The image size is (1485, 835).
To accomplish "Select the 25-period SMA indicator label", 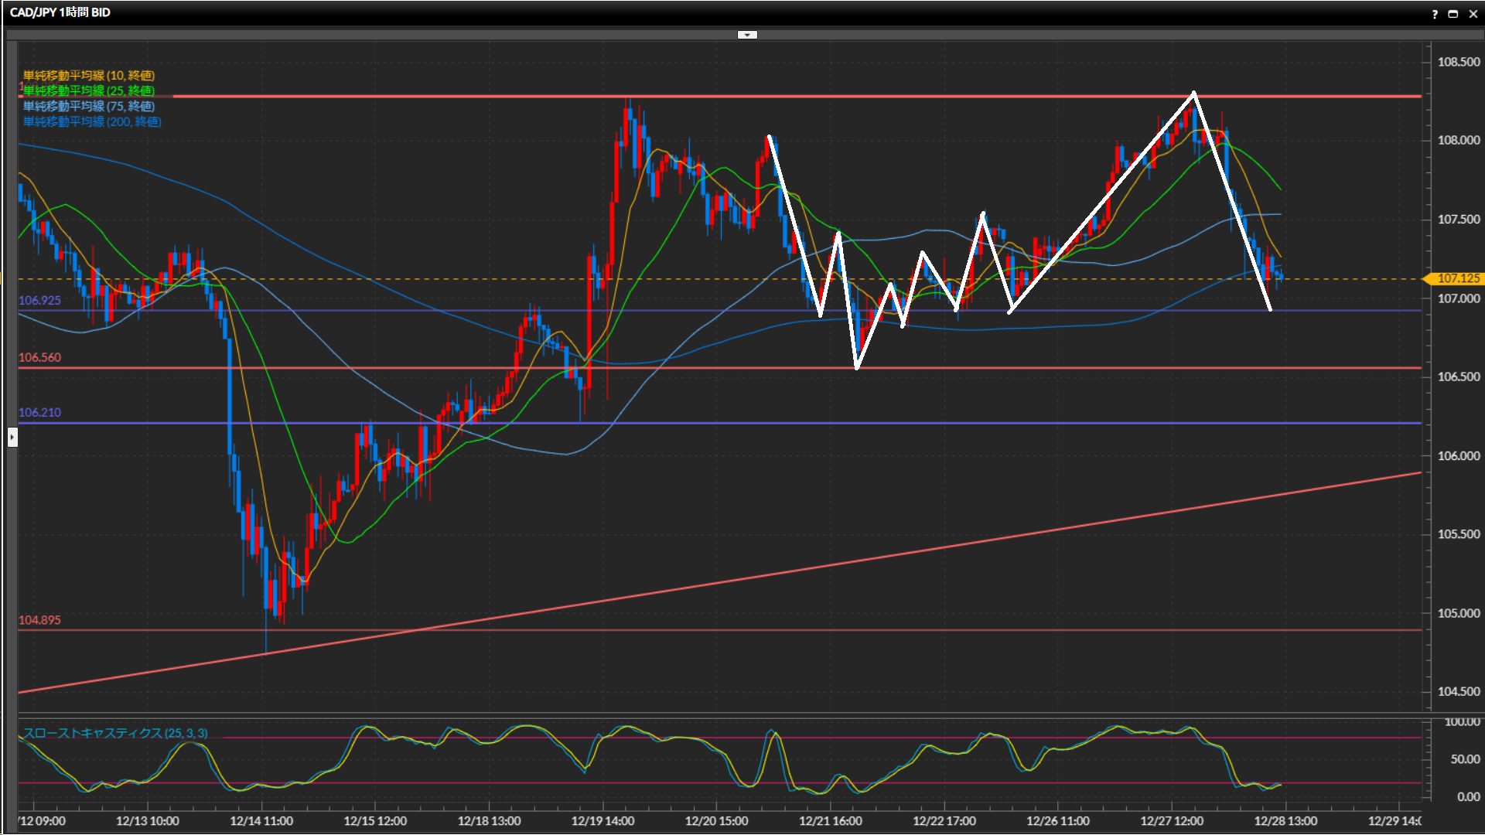I will pos(89,90).
